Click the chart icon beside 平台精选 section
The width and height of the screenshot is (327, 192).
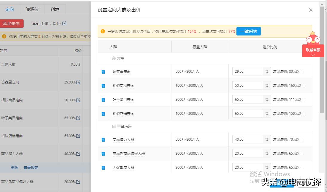[114, 126]
